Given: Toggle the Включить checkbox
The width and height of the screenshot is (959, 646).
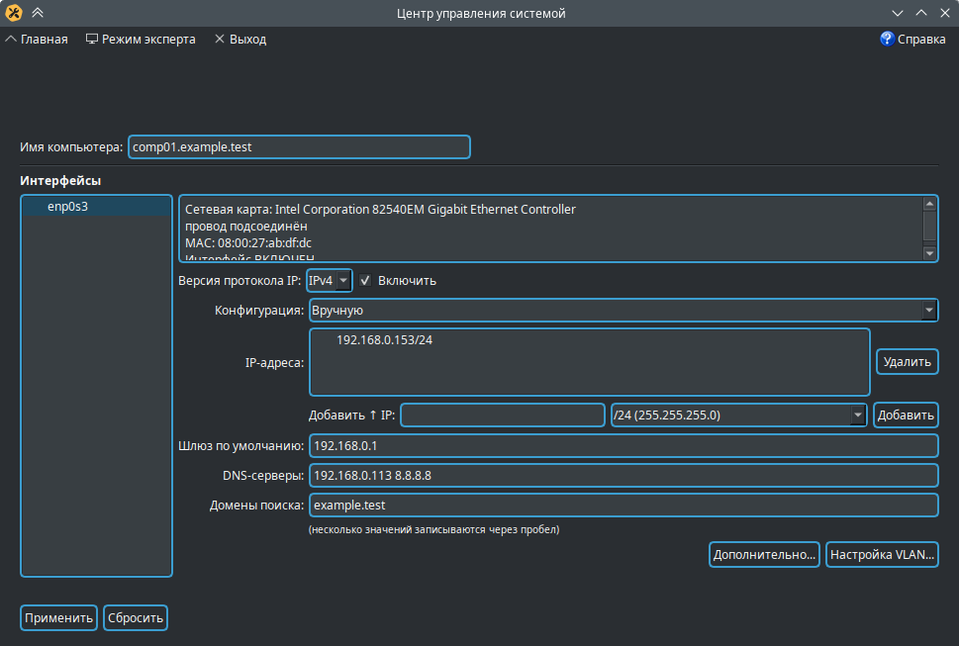Looking at the screenshot, I should click(365, 280).
